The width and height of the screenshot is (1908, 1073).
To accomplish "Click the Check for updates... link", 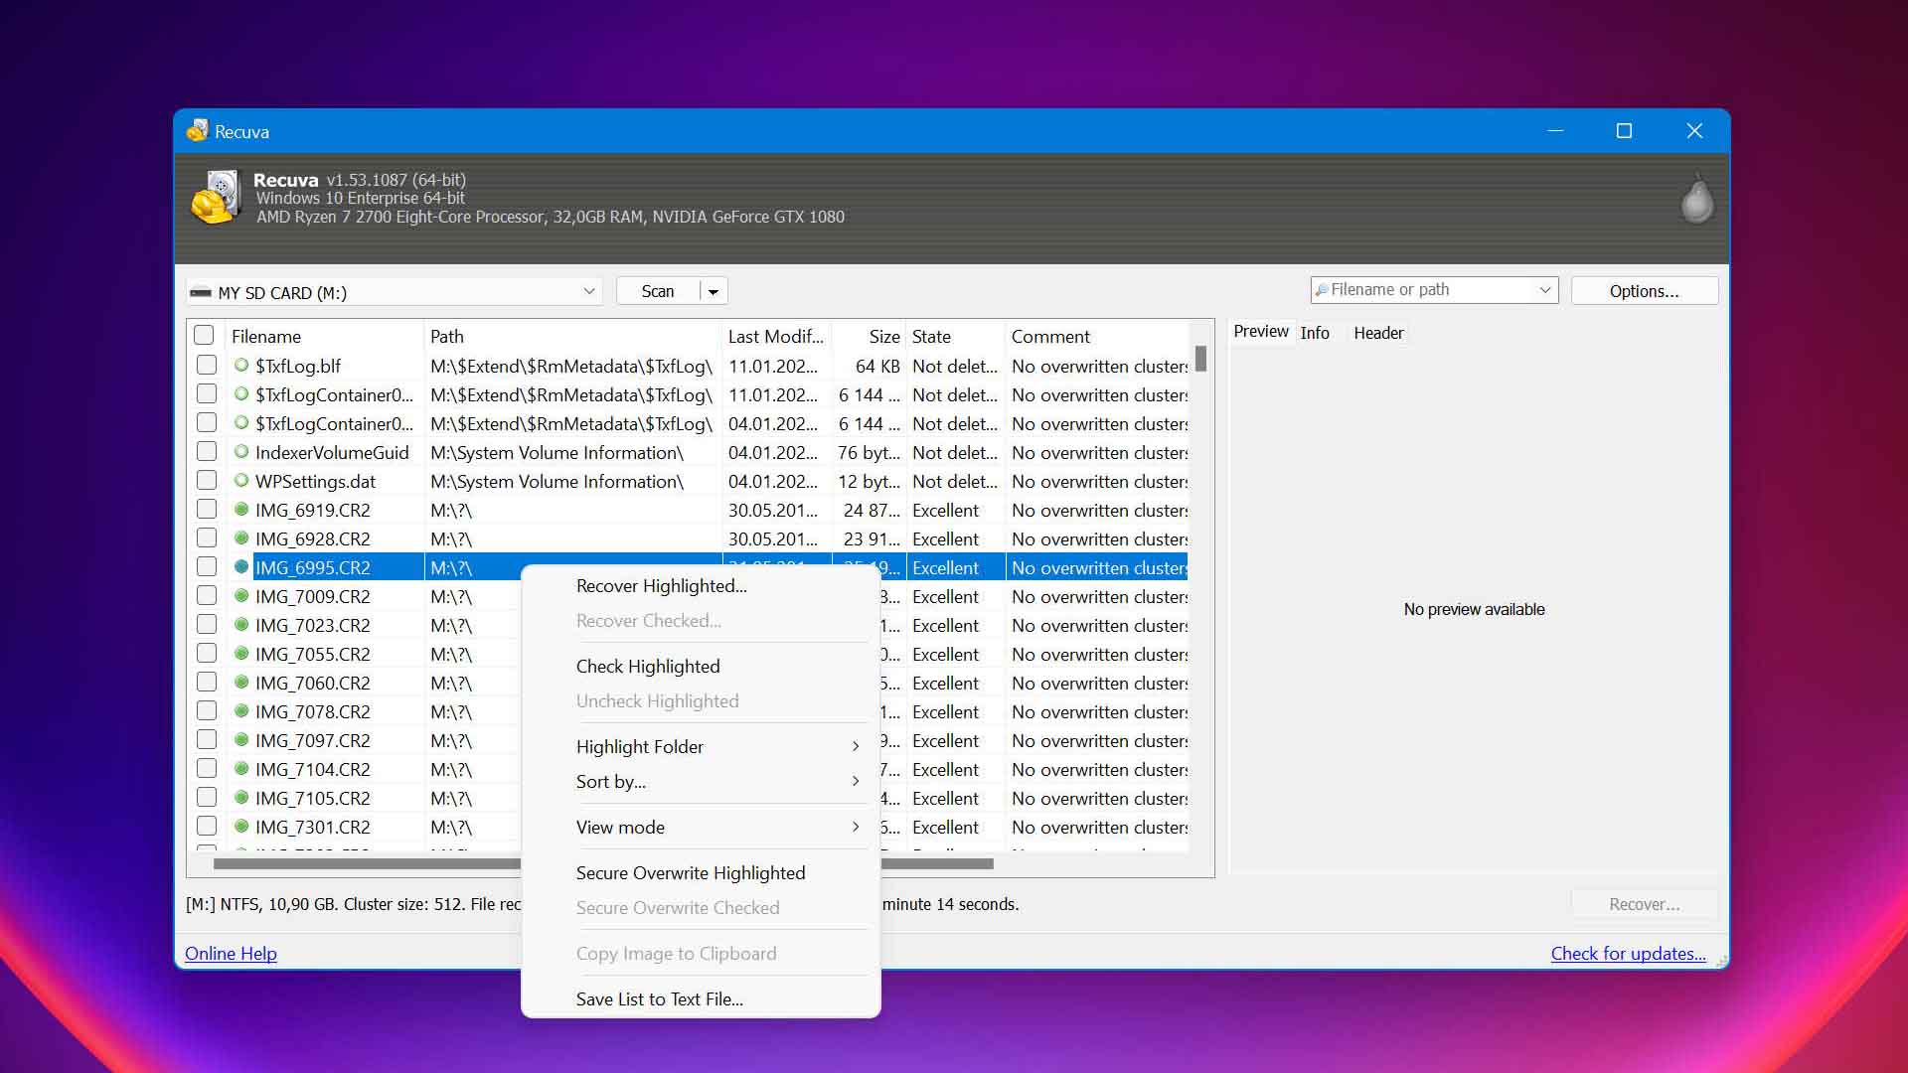I will click(1628, 954).
